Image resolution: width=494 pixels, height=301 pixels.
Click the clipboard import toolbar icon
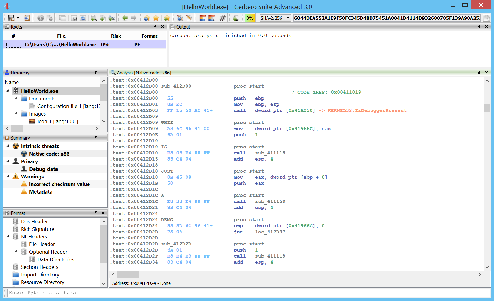(x=27, y=18)
